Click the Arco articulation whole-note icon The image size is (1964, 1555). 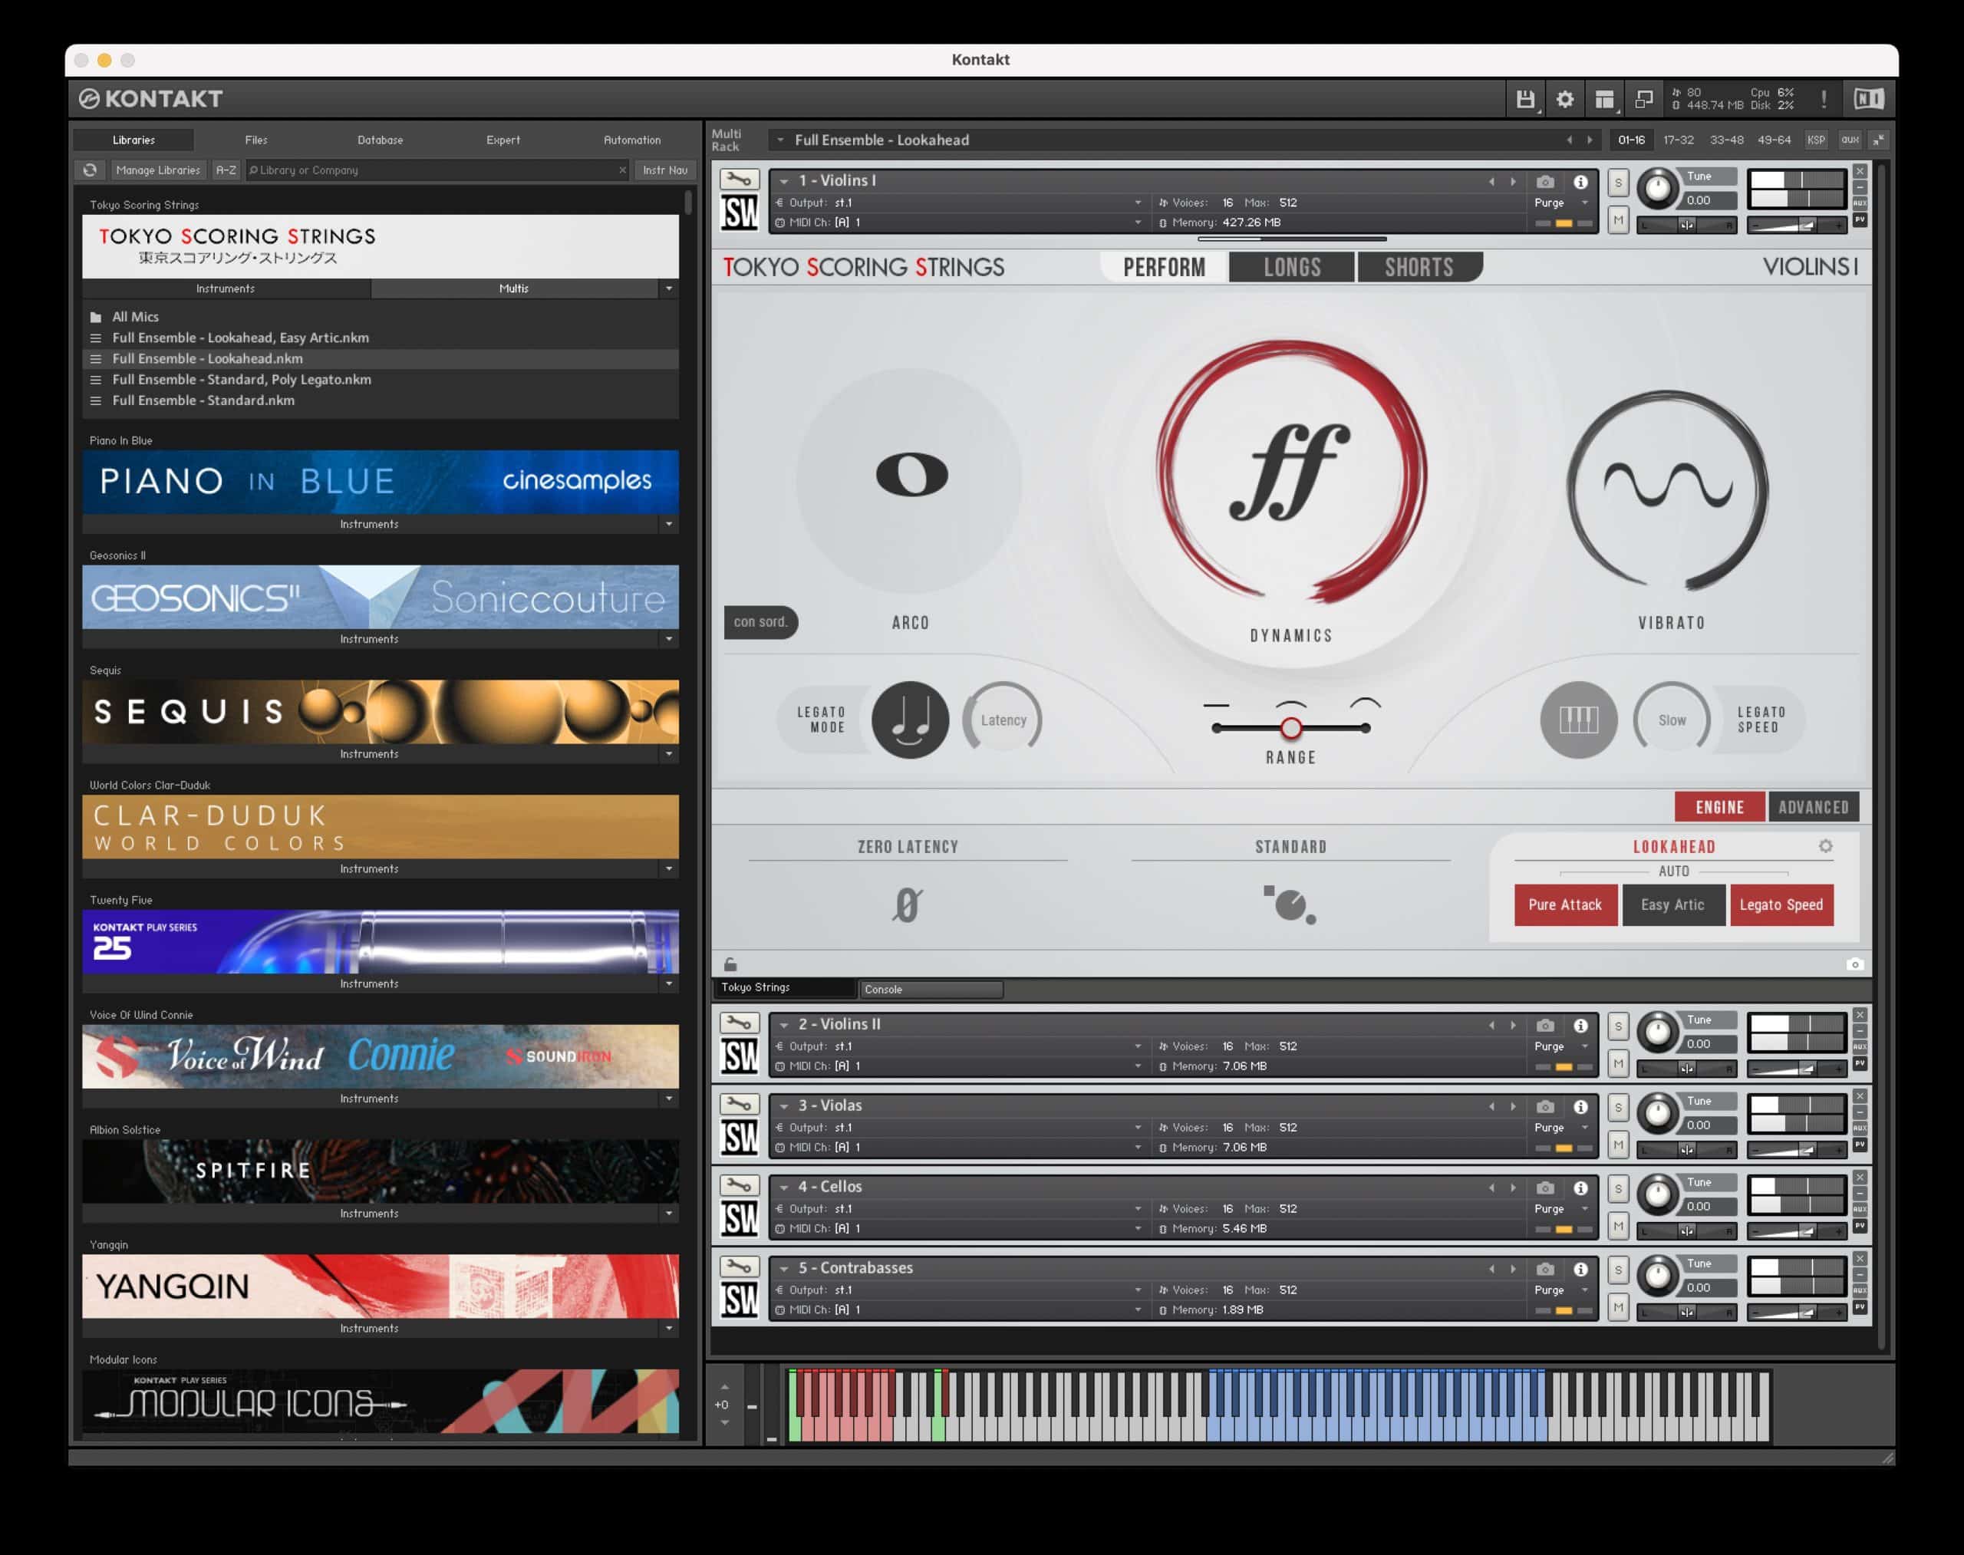[x=911, y=475]
